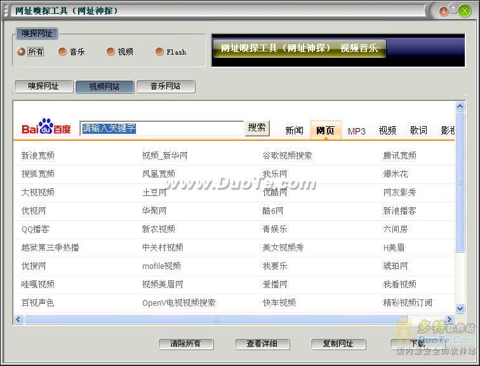The width and height of the screenshot is (480, 366).
Task: Open the 腾讯宽频 link
Action: (400, 155)
